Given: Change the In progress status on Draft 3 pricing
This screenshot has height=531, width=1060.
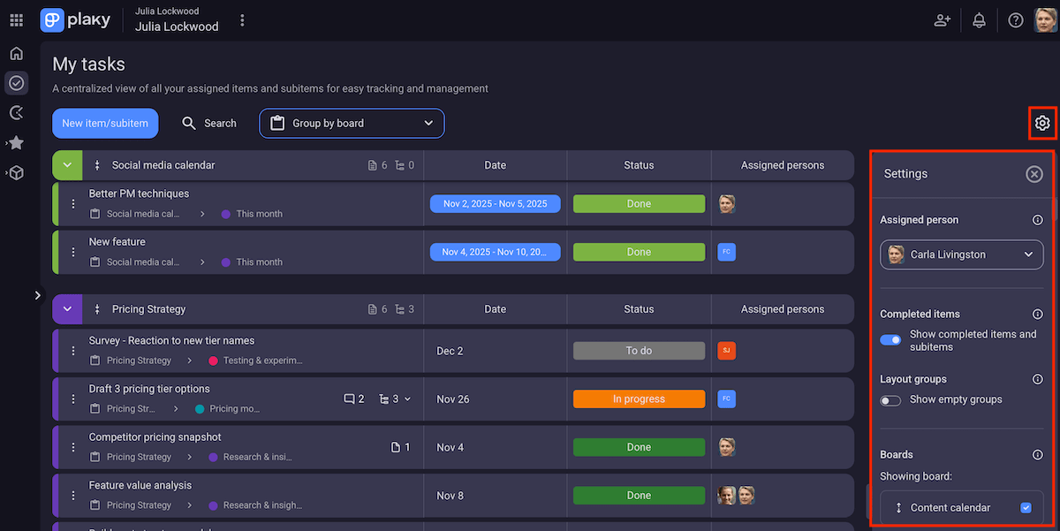Looking at the screenshot, I should click(639, 398).
